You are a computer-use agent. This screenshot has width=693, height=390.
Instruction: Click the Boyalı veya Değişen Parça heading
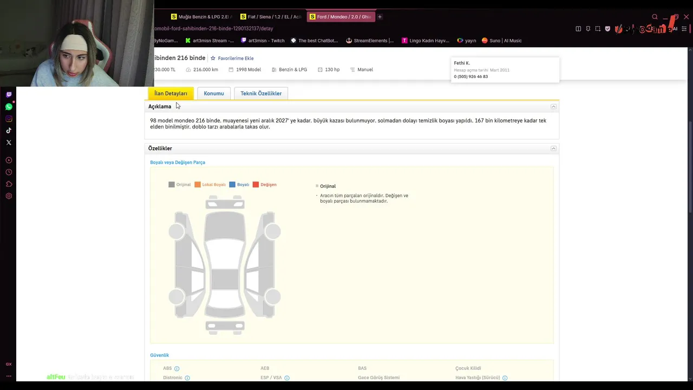click(x=178, y=162)
